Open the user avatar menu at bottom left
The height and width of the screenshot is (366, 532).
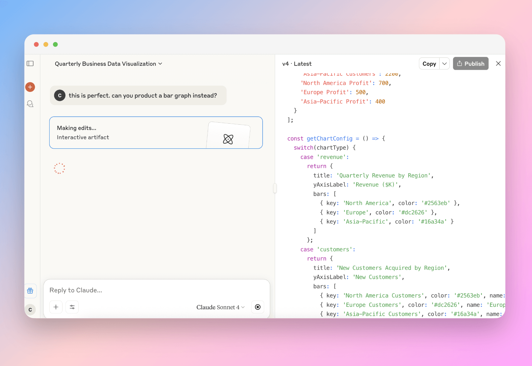tap(30, 309)
